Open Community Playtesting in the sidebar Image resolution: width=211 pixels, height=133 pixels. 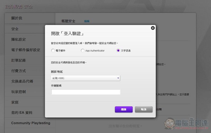[31, 123]
